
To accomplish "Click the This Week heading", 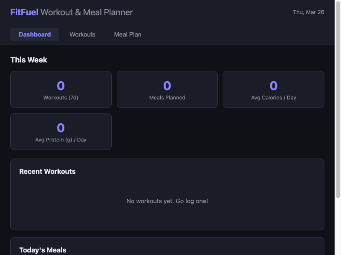I will 29,60.
